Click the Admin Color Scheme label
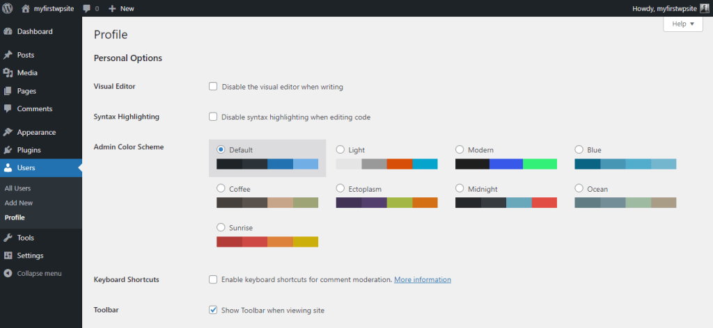Image resolution: width=713 pixels, height=328 pixels. [129, 147]
